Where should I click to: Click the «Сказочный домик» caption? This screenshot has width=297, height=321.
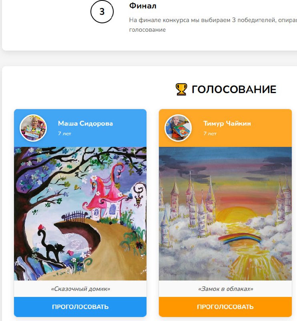pos(80,289)
